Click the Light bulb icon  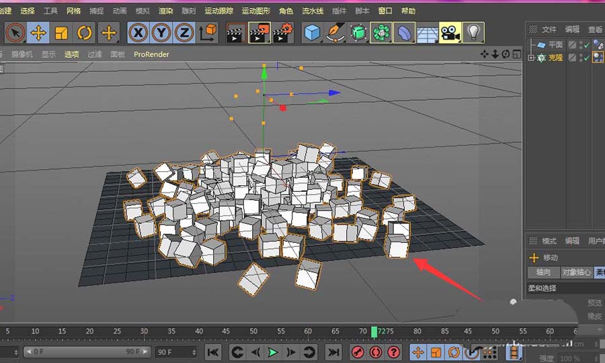coord(473,32)
